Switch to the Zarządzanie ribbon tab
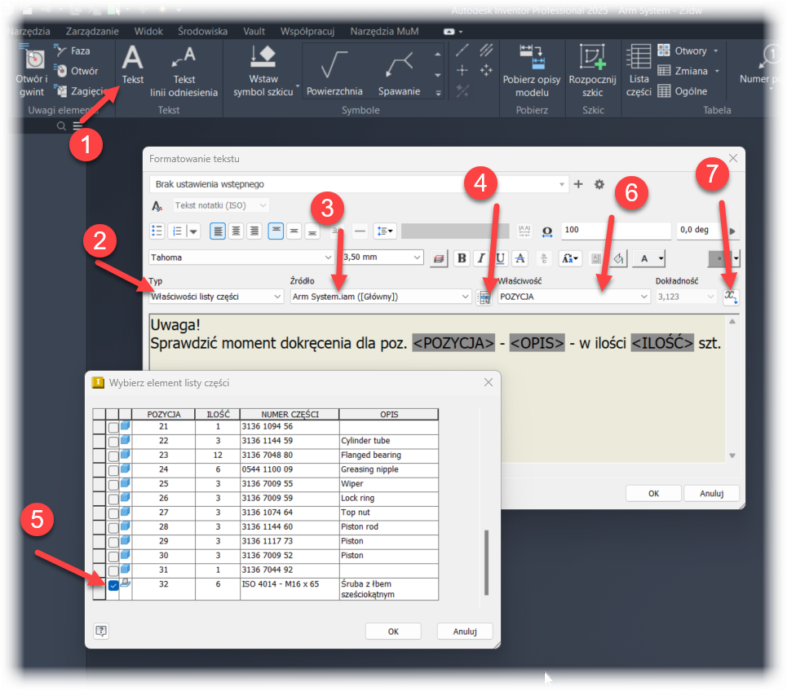 (92, 31)
